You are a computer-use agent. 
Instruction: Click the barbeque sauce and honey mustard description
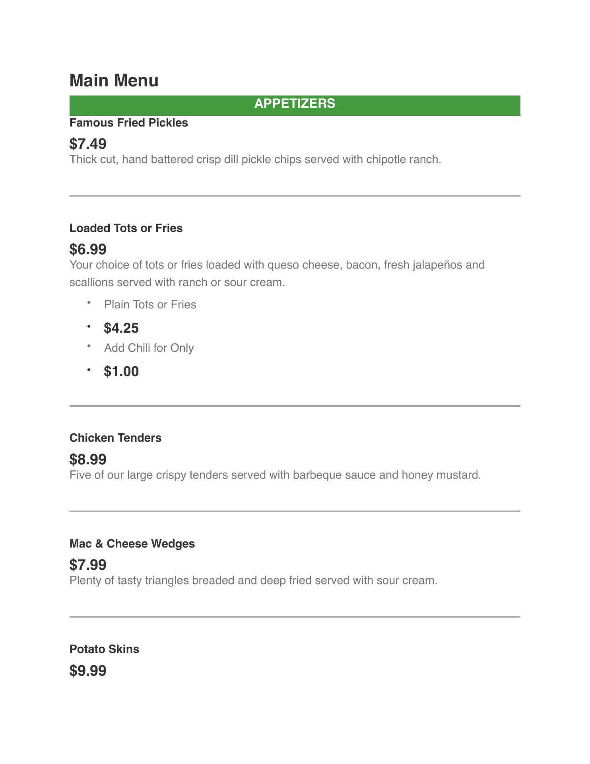point(275,475)
